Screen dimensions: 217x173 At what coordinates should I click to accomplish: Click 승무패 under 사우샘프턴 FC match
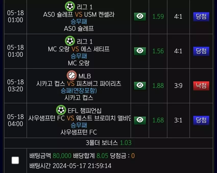click(x=79, y=125)
